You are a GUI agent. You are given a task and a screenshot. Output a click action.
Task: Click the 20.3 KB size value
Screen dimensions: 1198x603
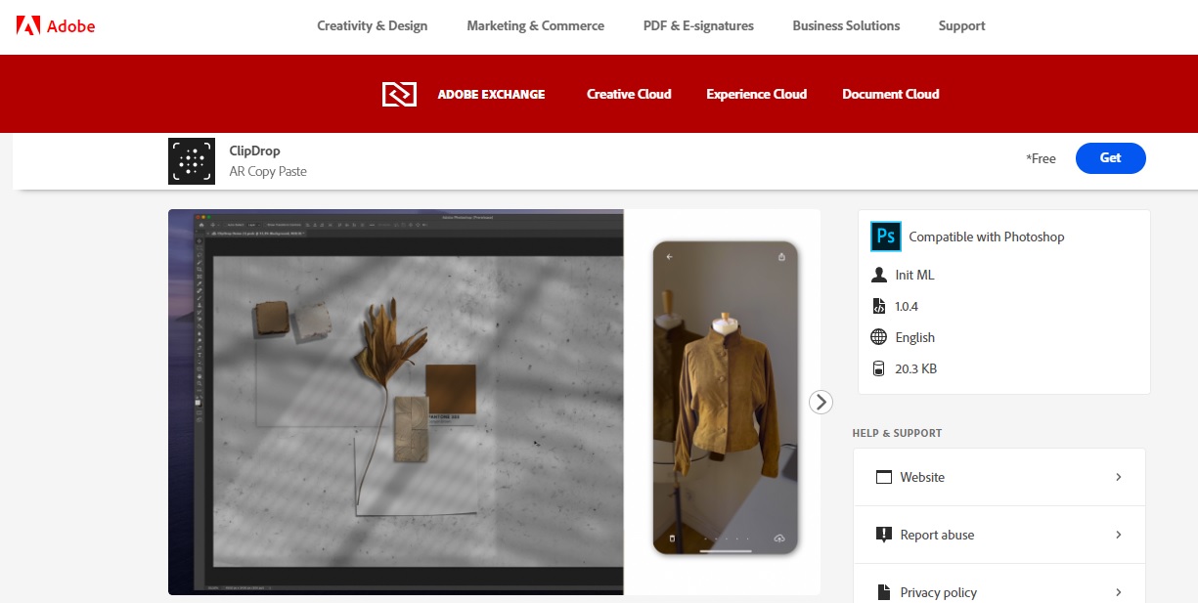pos(915,368)
